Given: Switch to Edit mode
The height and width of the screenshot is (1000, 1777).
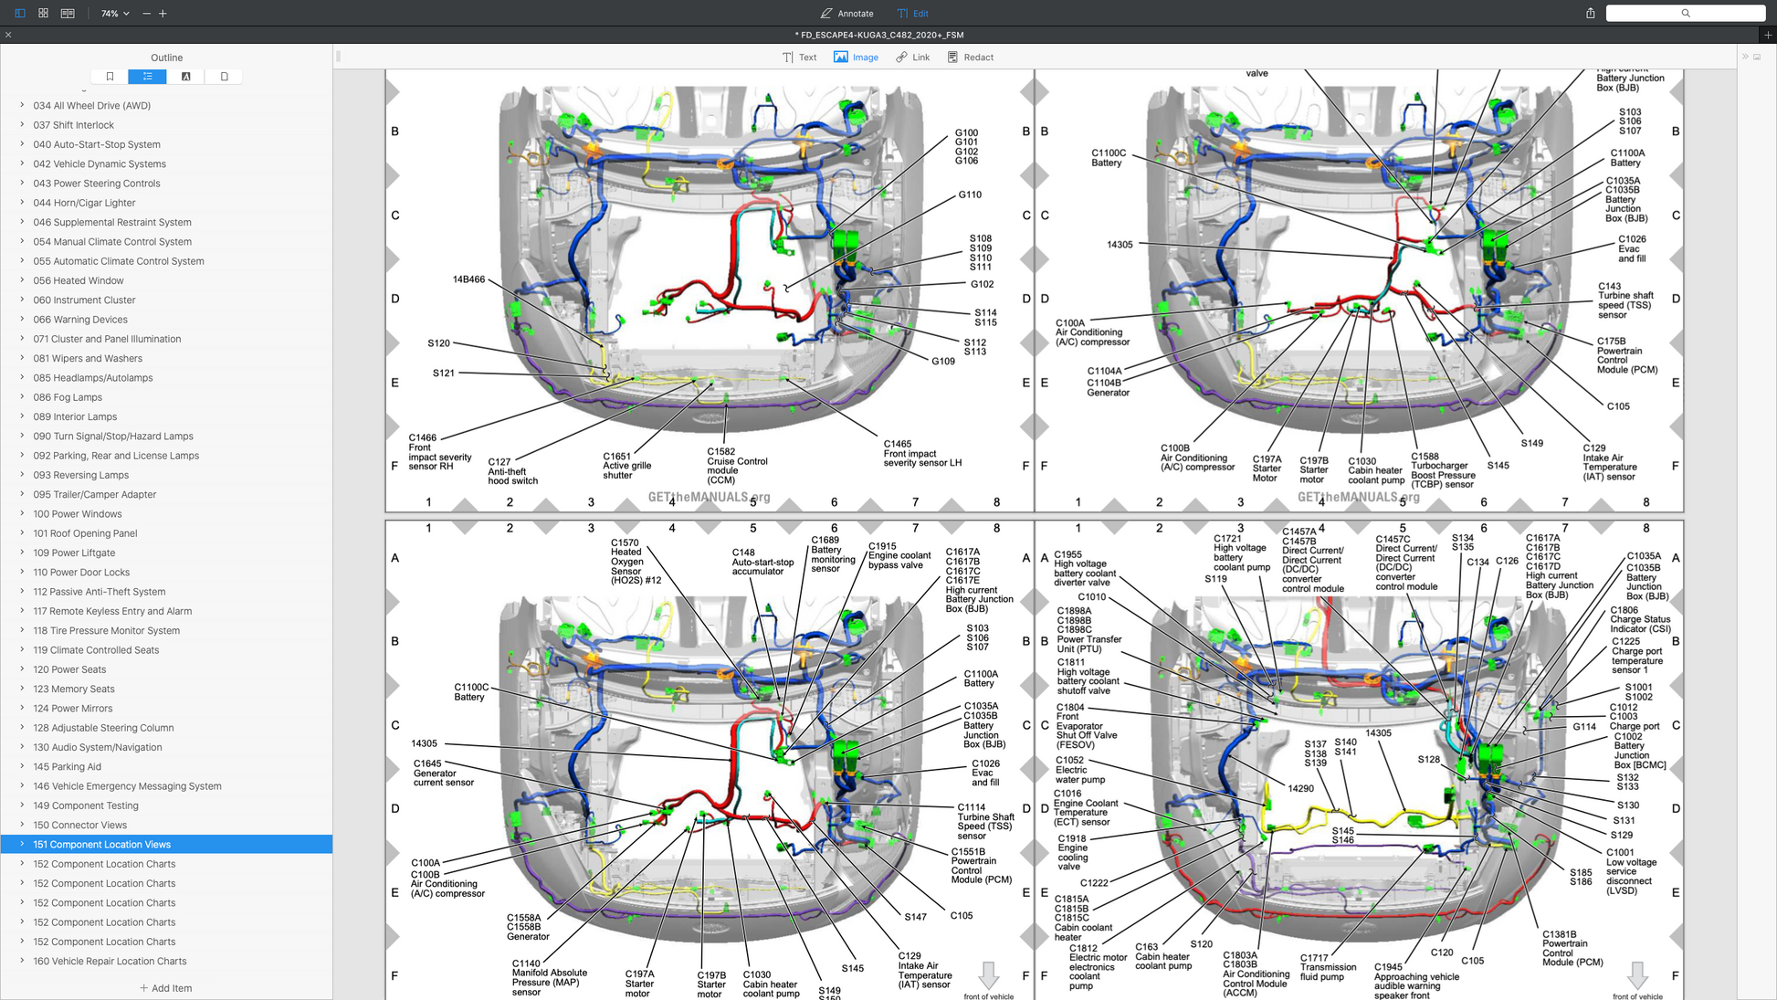Looking at the screenshot, I should (x=912, y=14).
